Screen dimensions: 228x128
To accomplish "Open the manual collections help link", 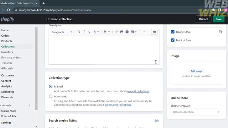I will (138, 91).
